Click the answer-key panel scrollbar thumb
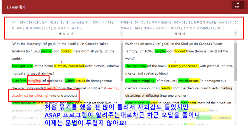248x127 pixels. click(x=235, y=62)
